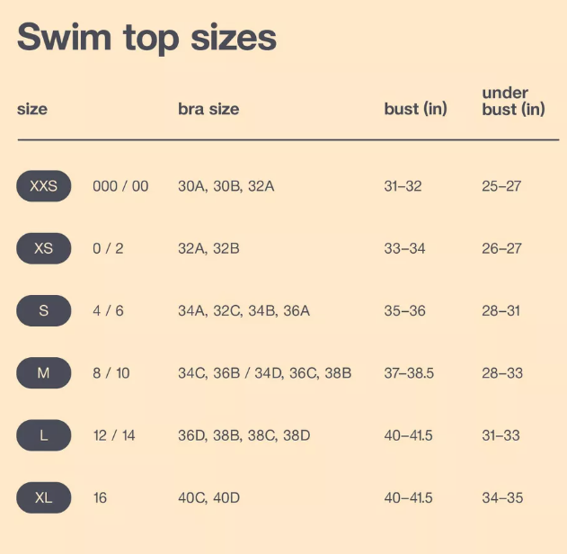Select the 34–35 under bust value
Screen dimensions: 567x554
click(x=501, y=497)
